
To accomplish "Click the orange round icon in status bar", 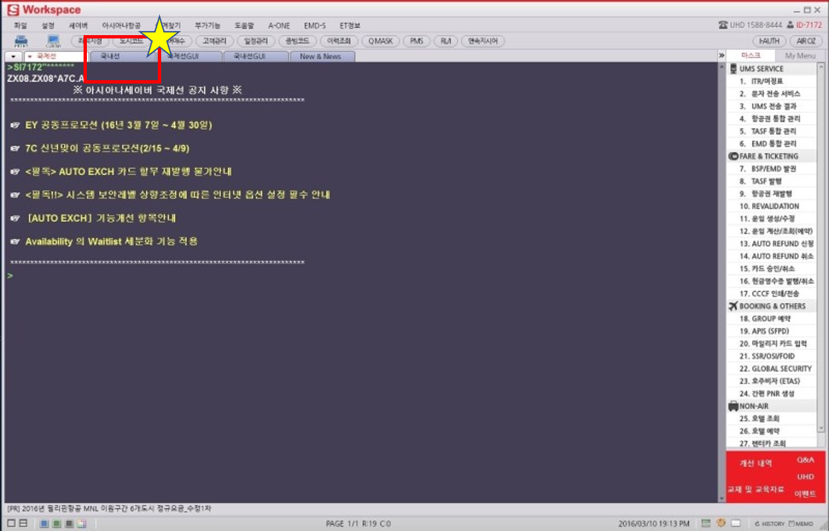I will click(721, 523).
